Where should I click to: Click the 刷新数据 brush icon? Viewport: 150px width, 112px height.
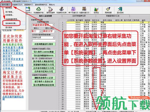[x=108, y=9]
